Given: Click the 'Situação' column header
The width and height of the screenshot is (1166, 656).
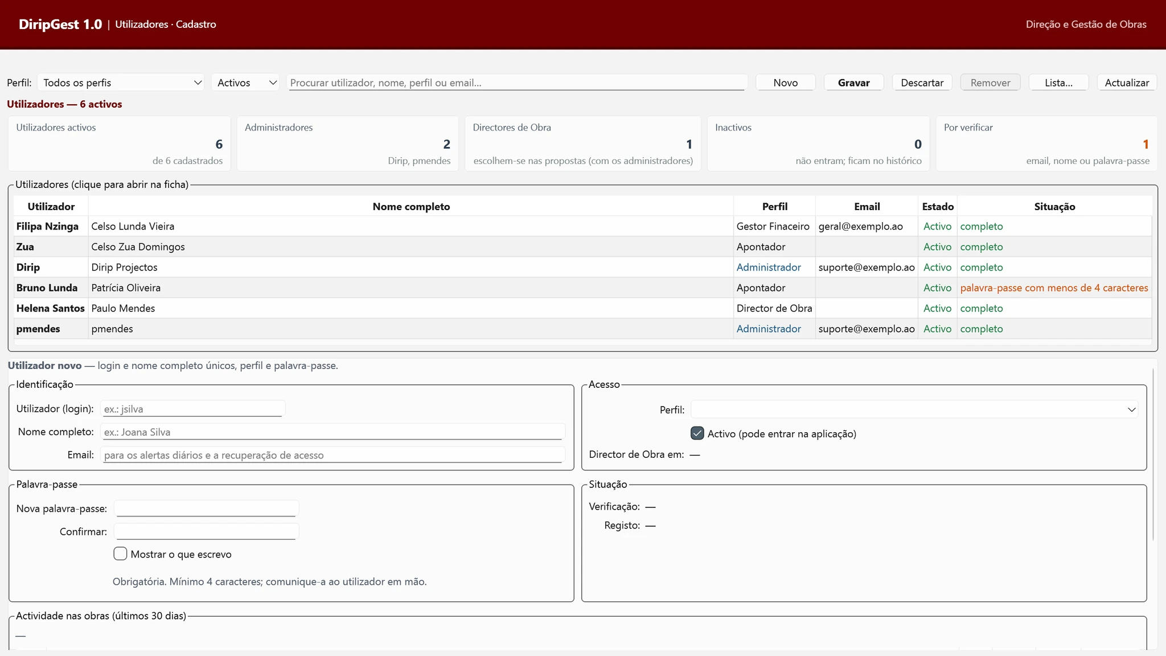Looking at the screenshot, I should [1054, 206].
